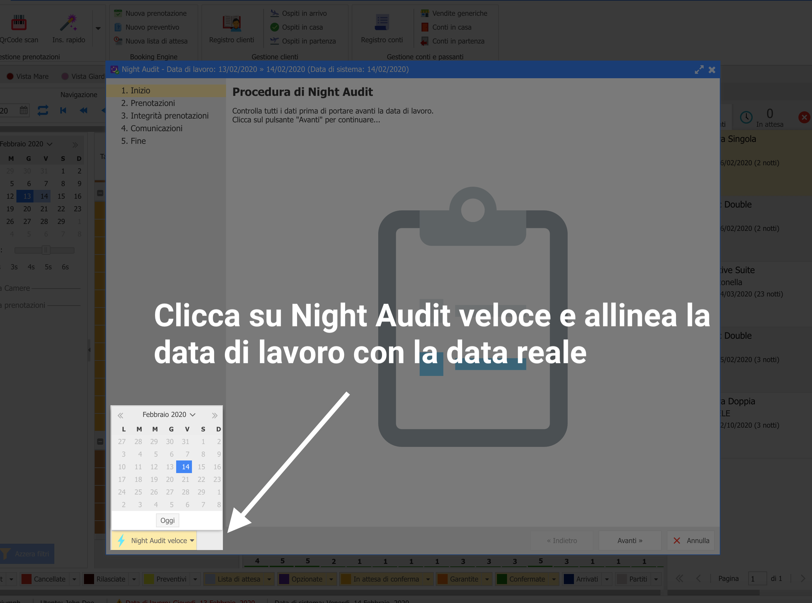Image resolution: width=812 pixels, height=603 pixels.
Task: Toggle Garantite status filter
Action: [458, 579]
